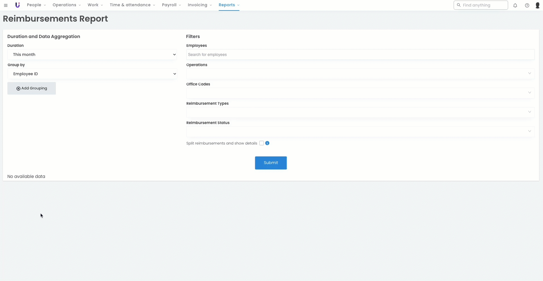Open the Payroll menu
The width and height of the screenshot is (543, 281).
pos(171,5)
